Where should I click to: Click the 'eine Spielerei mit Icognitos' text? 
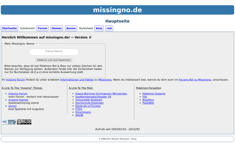pos(26,109)
